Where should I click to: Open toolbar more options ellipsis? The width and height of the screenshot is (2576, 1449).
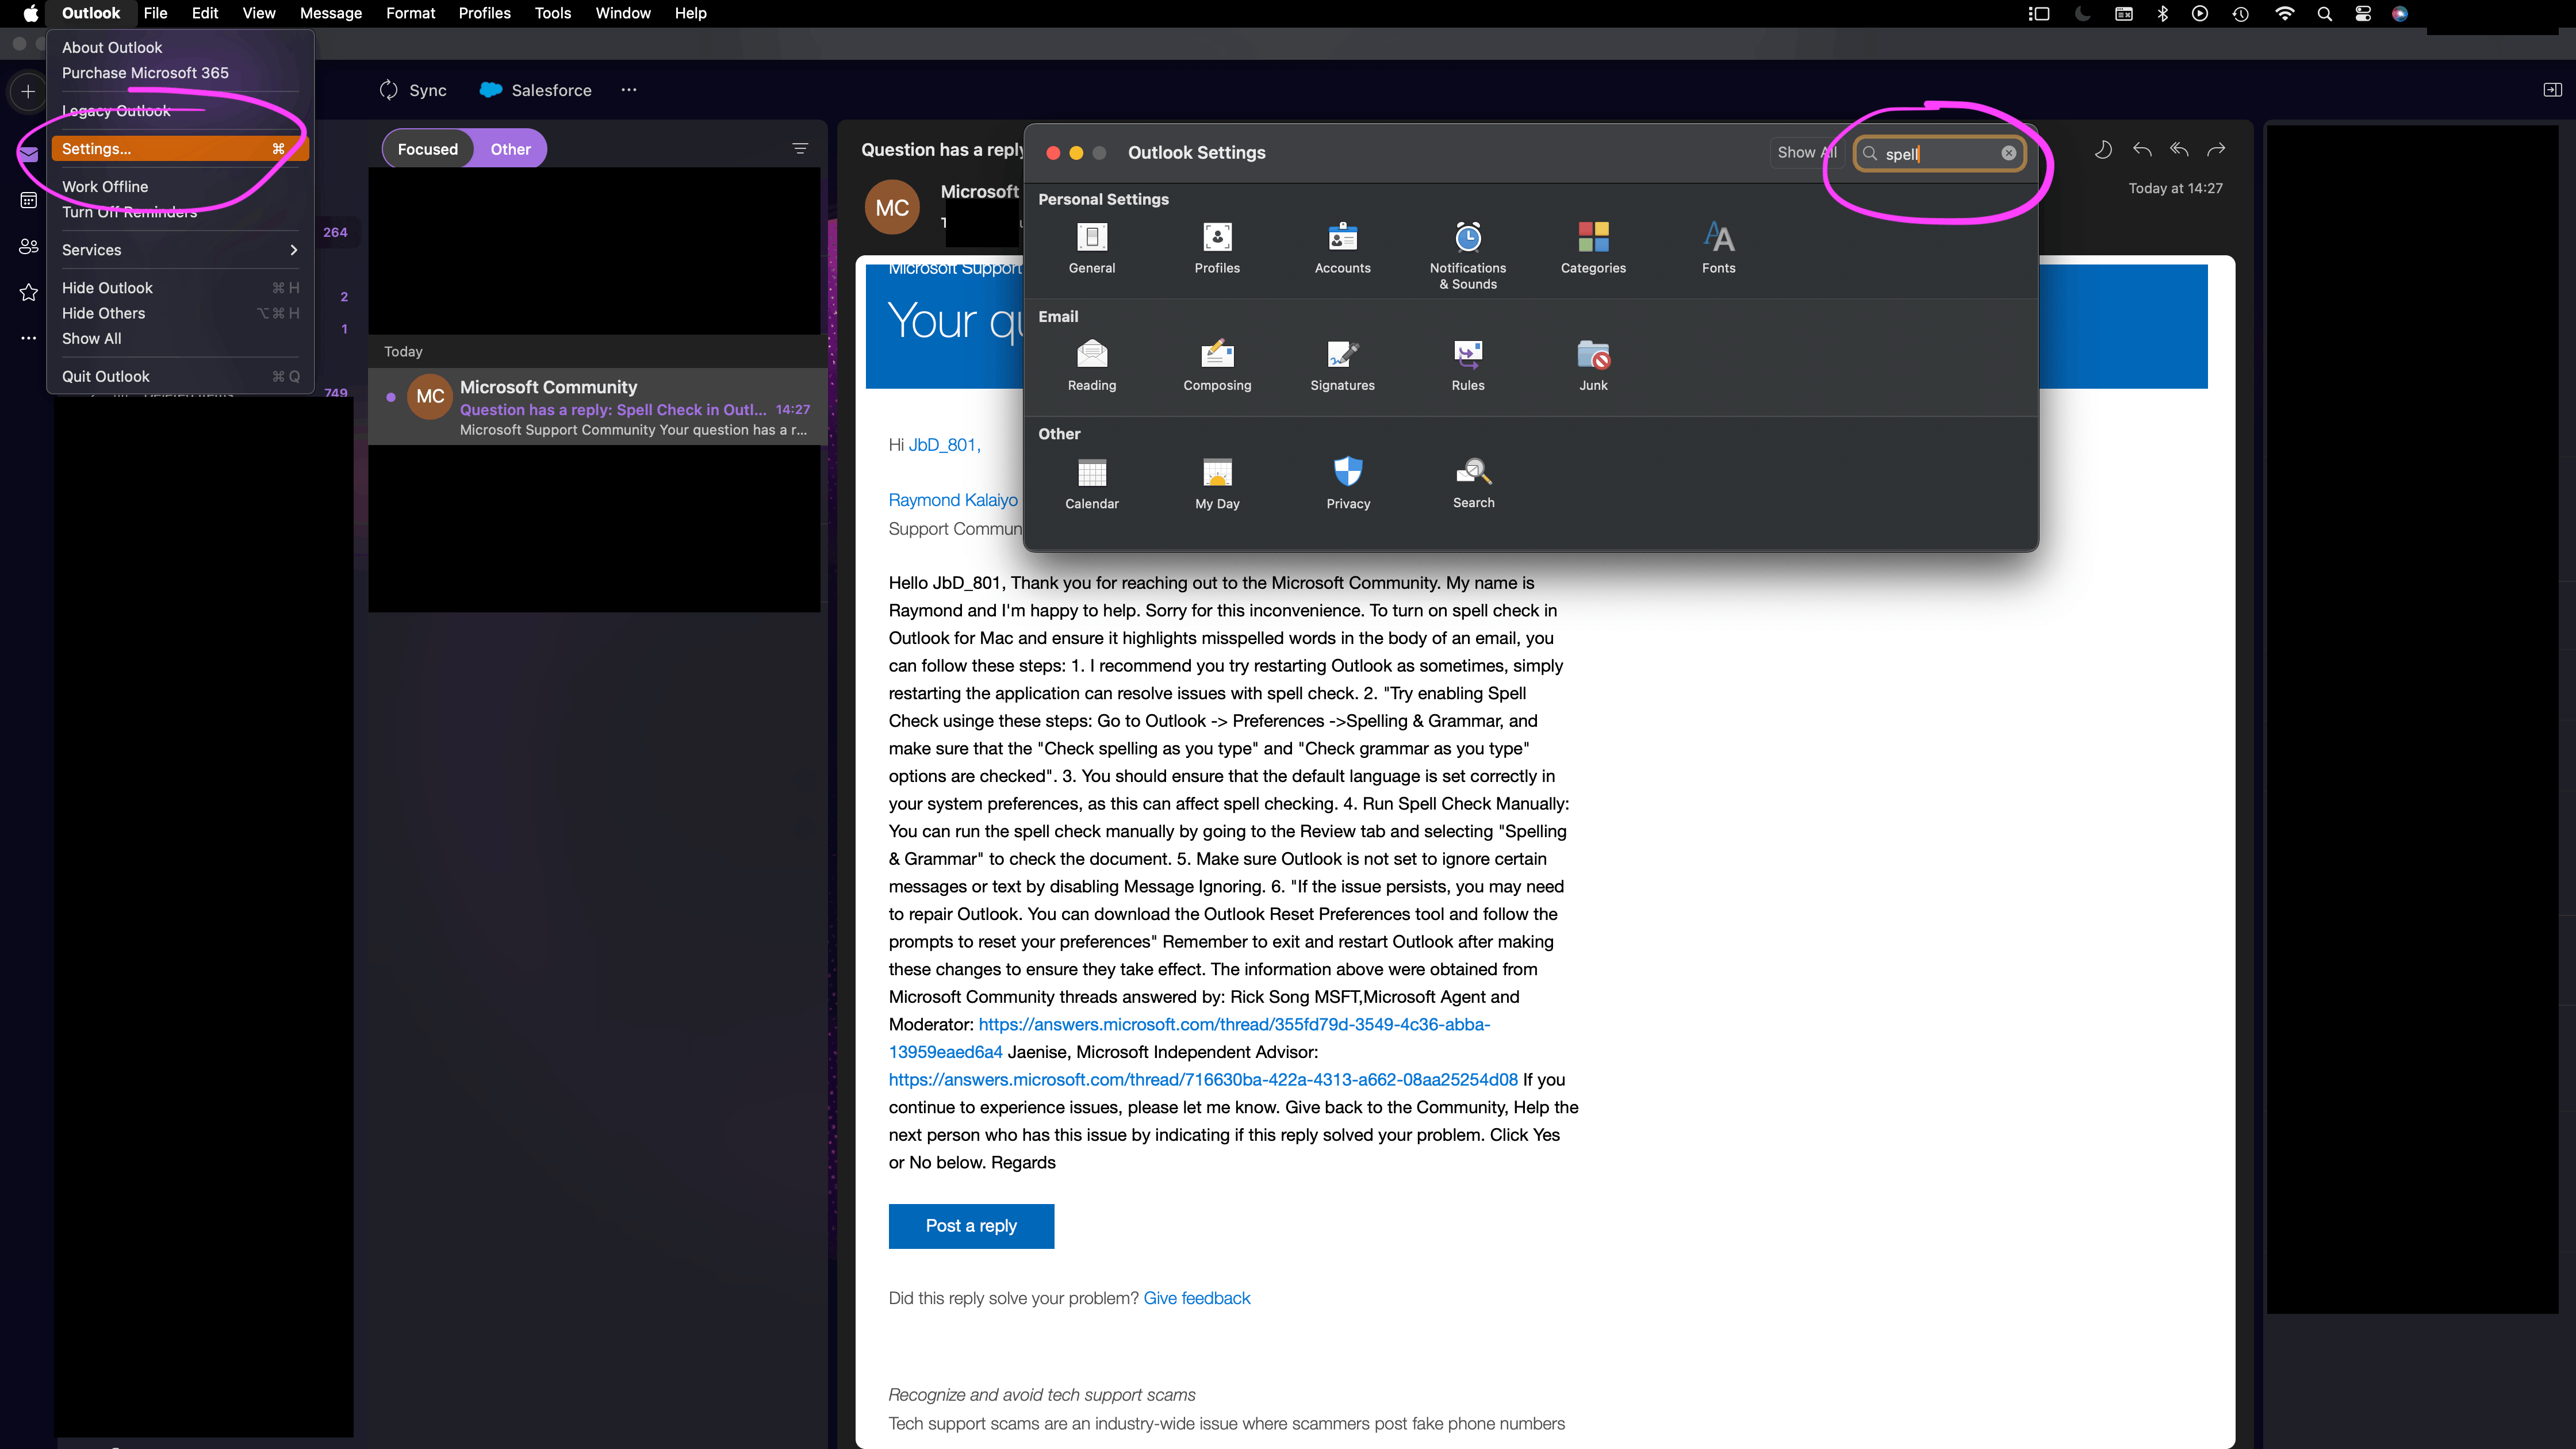[x=628, y=90]
